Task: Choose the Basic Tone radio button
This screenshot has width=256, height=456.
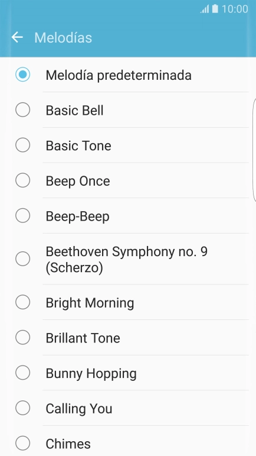Action: pos(22,145)
